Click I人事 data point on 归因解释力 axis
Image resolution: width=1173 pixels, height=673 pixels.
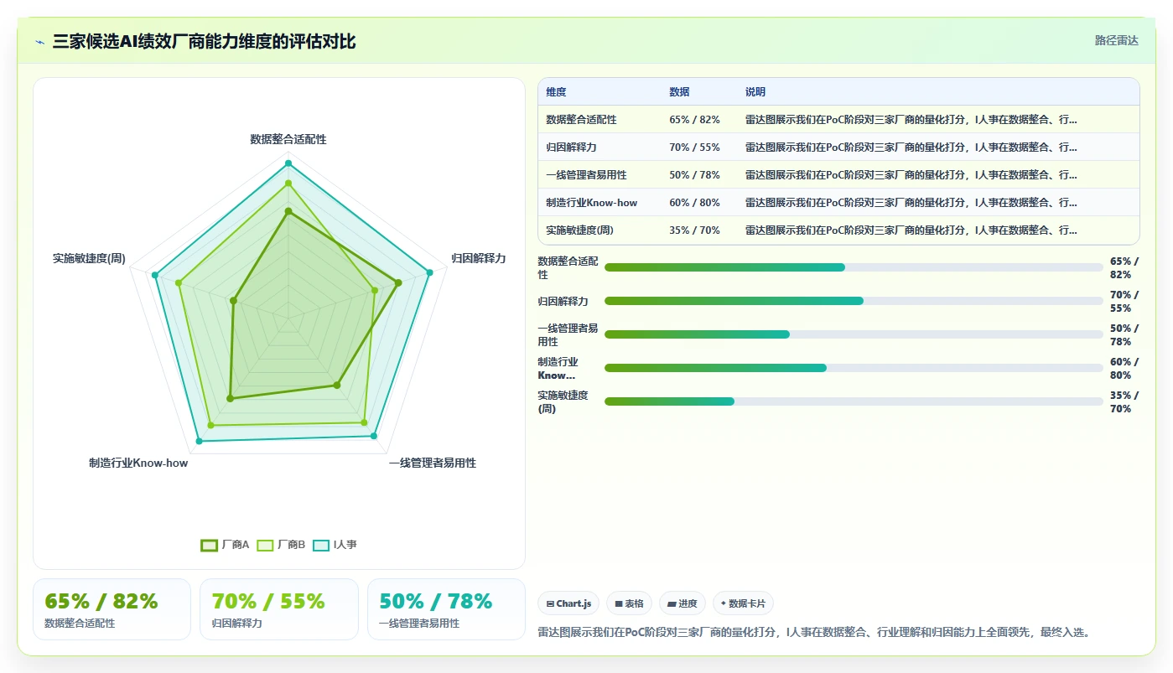(x=429, y=272)
